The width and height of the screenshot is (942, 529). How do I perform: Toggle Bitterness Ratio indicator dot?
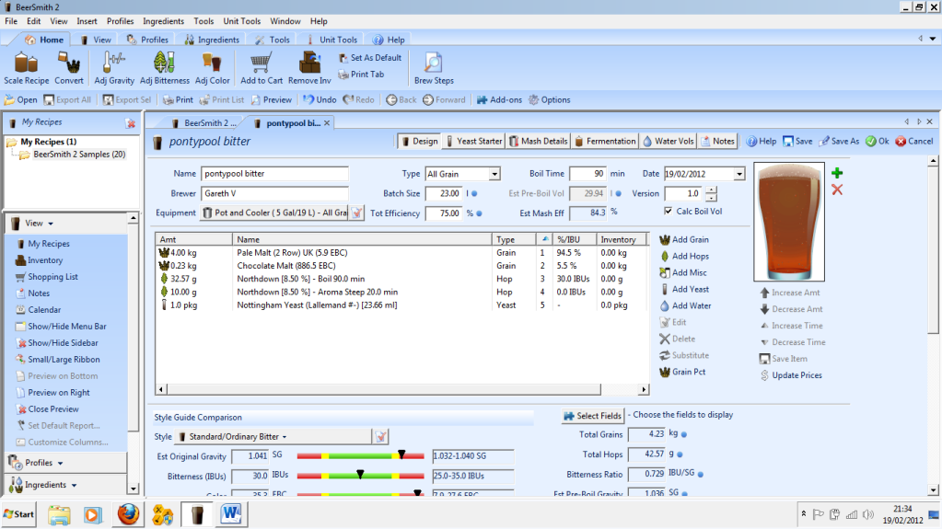[x=701, y=475]
